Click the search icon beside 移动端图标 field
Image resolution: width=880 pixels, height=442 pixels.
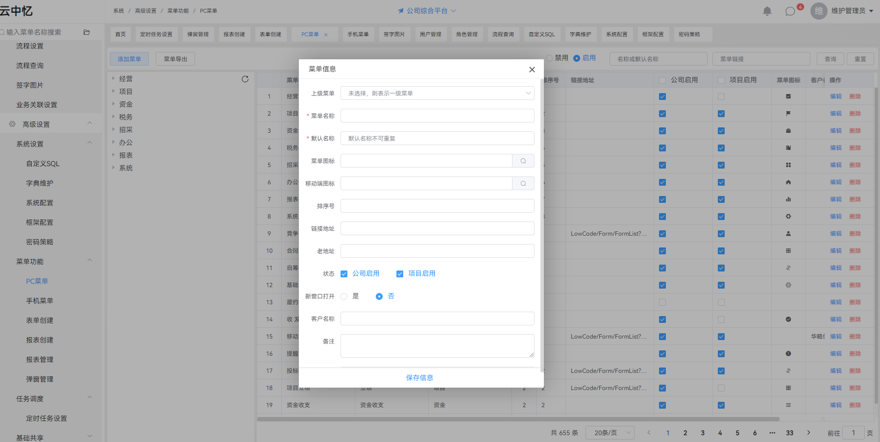coord(523,183)
